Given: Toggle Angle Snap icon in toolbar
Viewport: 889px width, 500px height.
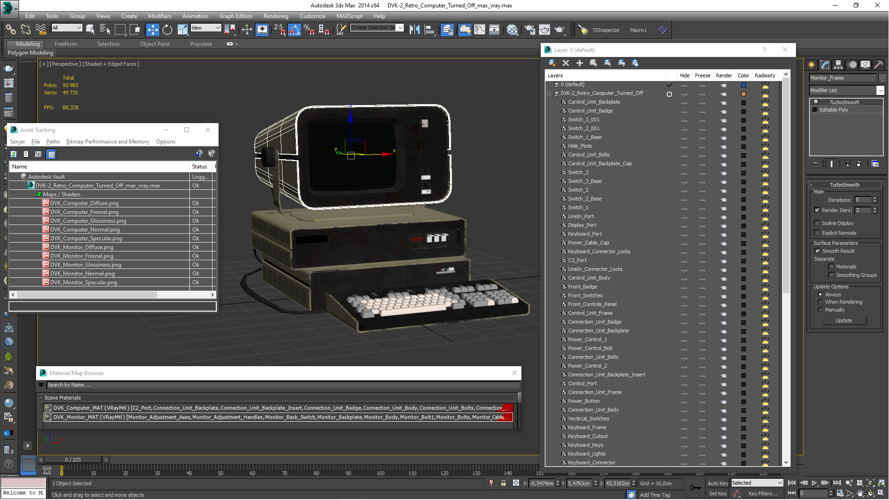Looking at the screenshot, I should click(294, 30).
